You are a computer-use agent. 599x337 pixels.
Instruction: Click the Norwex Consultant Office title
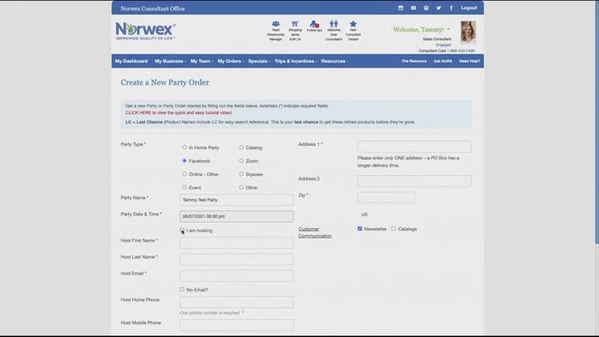153,8
